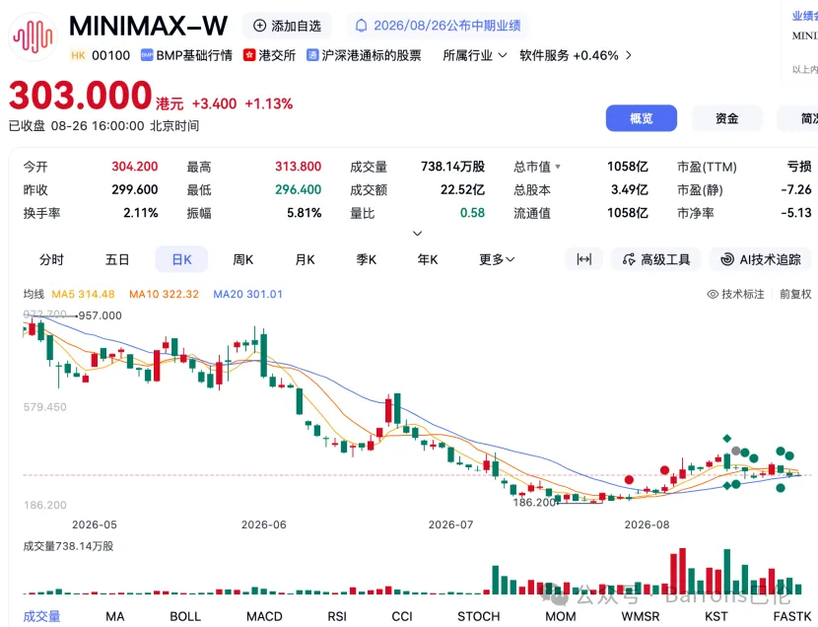Select the 成交量 indicator tab
Viewport: 818px width, 627px height.
click(41, 616)
